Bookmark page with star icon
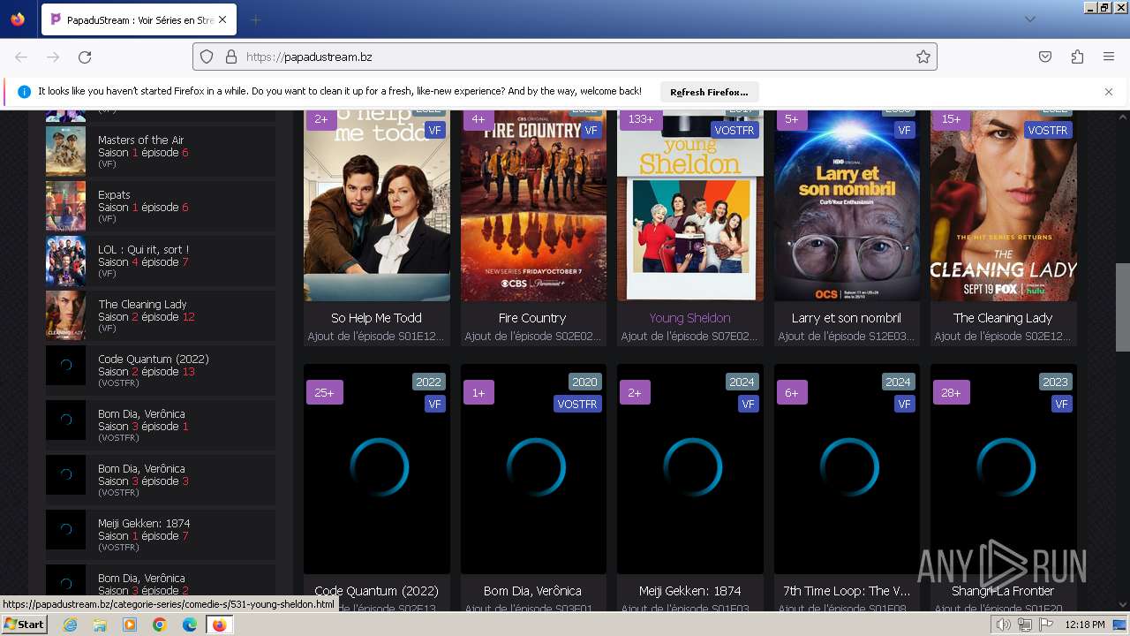 point(923,57)
